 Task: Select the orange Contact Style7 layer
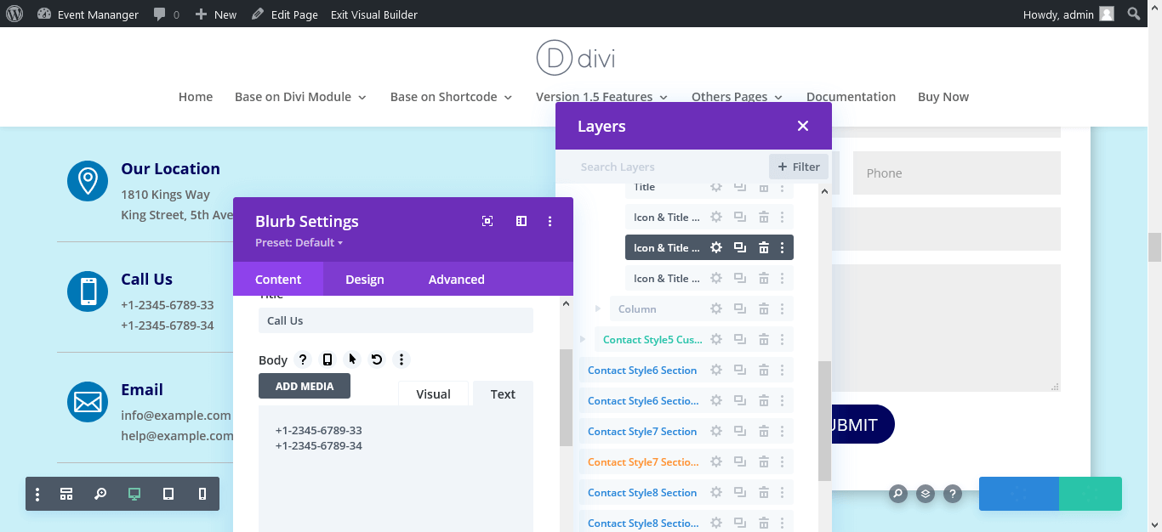(x=643, y=461)
